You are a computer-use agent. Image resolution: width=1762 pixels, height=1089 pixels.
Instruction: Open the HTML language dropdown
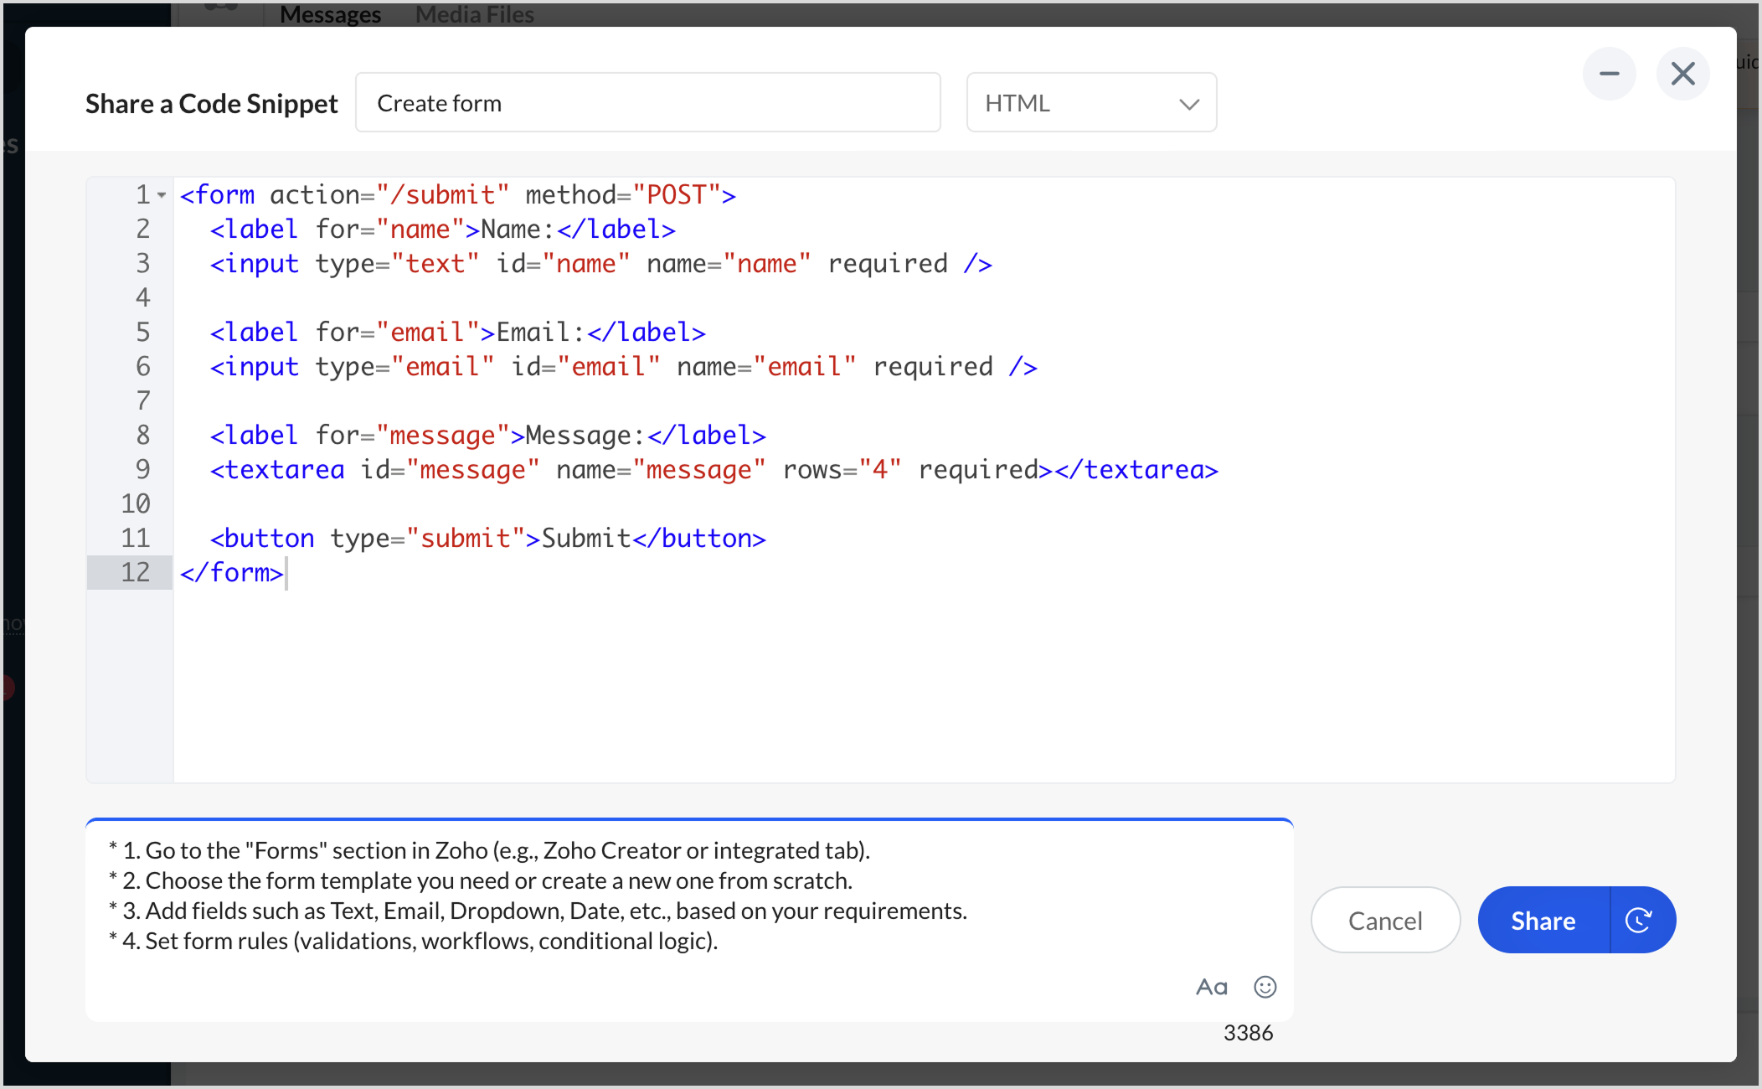pyautogui.click(x=1091, y=102)
